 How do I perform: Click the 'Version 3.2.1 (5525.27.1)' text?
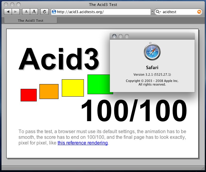(152, 74)
